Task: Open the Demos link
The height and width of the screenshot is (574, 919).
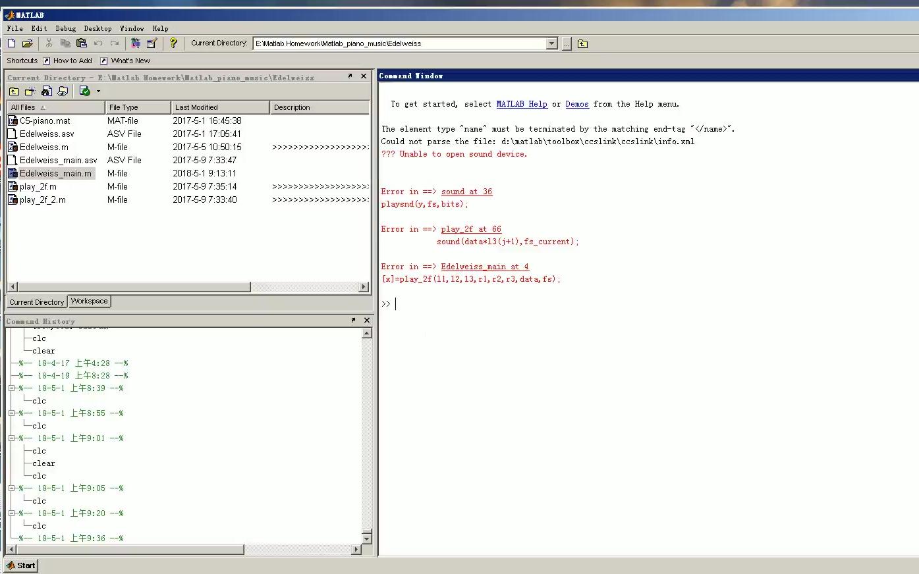Action: [x=577, y=104]
